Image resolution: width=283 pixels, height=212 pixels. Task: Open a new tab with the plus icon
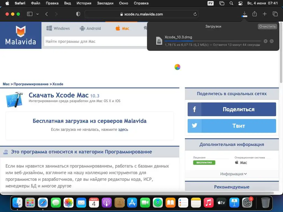pyautogui.click(x=264, y=14)
